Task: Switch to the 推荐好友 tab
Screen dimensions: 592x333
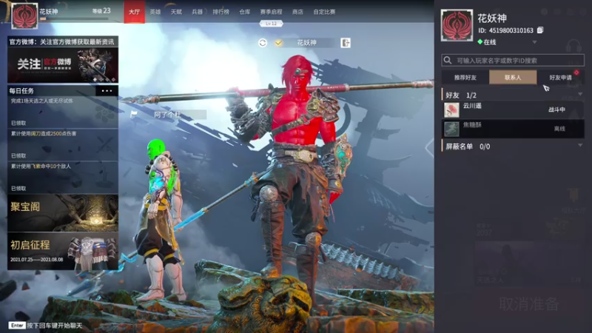Action: [x=465, y=78]
